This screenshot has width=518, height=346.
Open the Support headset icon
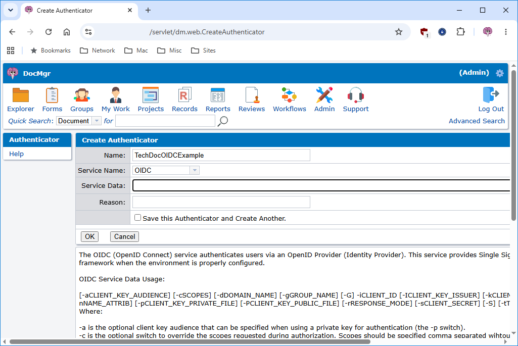pyautogui.click(x=355, y=95)
